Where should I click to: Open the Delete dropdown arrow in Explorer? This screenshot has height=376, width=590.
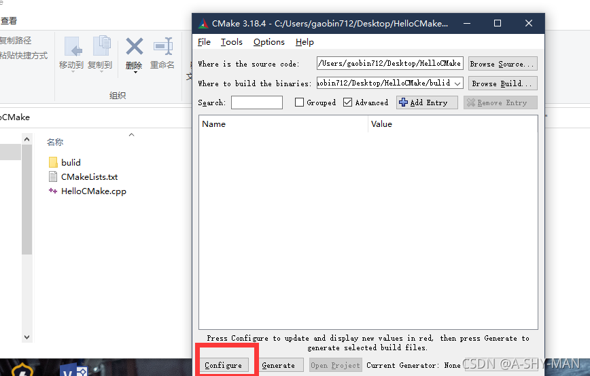pos(135,72)
